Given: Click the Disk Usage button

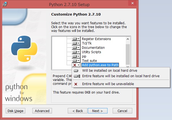Looking at the screenshot, I should tap(16, 111).
